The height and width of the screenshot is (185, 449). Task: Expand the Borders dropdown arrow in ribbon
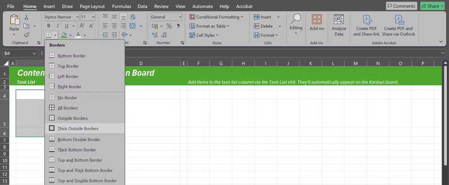click(x=55, y=35)
